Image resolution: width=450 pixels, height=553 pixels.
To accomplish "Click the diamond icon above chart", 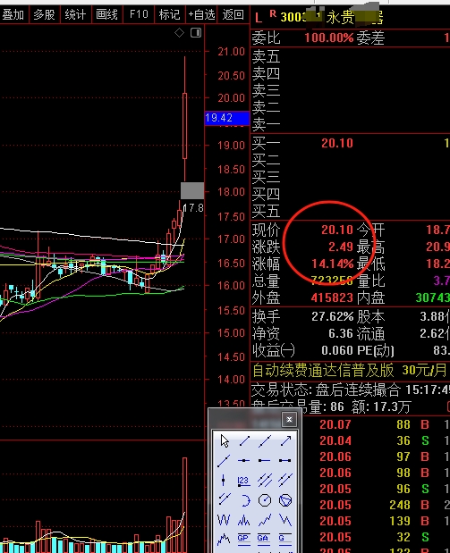I will point(180,33).
